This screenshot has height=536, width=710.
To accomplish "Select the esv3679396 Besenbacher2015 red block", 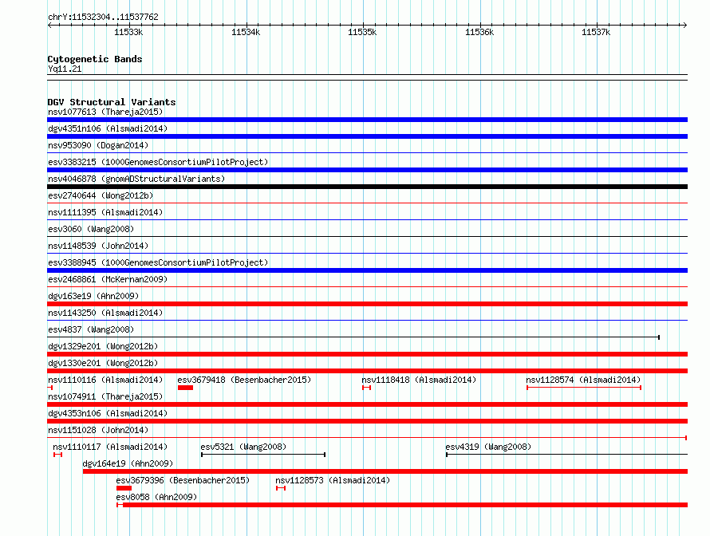I will click(124, 488).
